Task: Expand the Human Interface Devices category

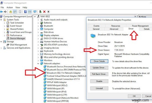Action: click(38, 42)
